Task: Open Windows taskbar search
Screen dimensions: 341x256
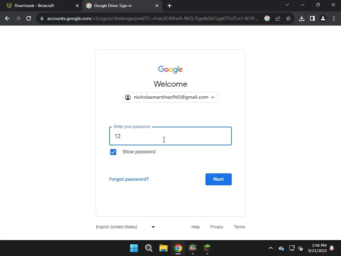Action: tap(149, 248)
